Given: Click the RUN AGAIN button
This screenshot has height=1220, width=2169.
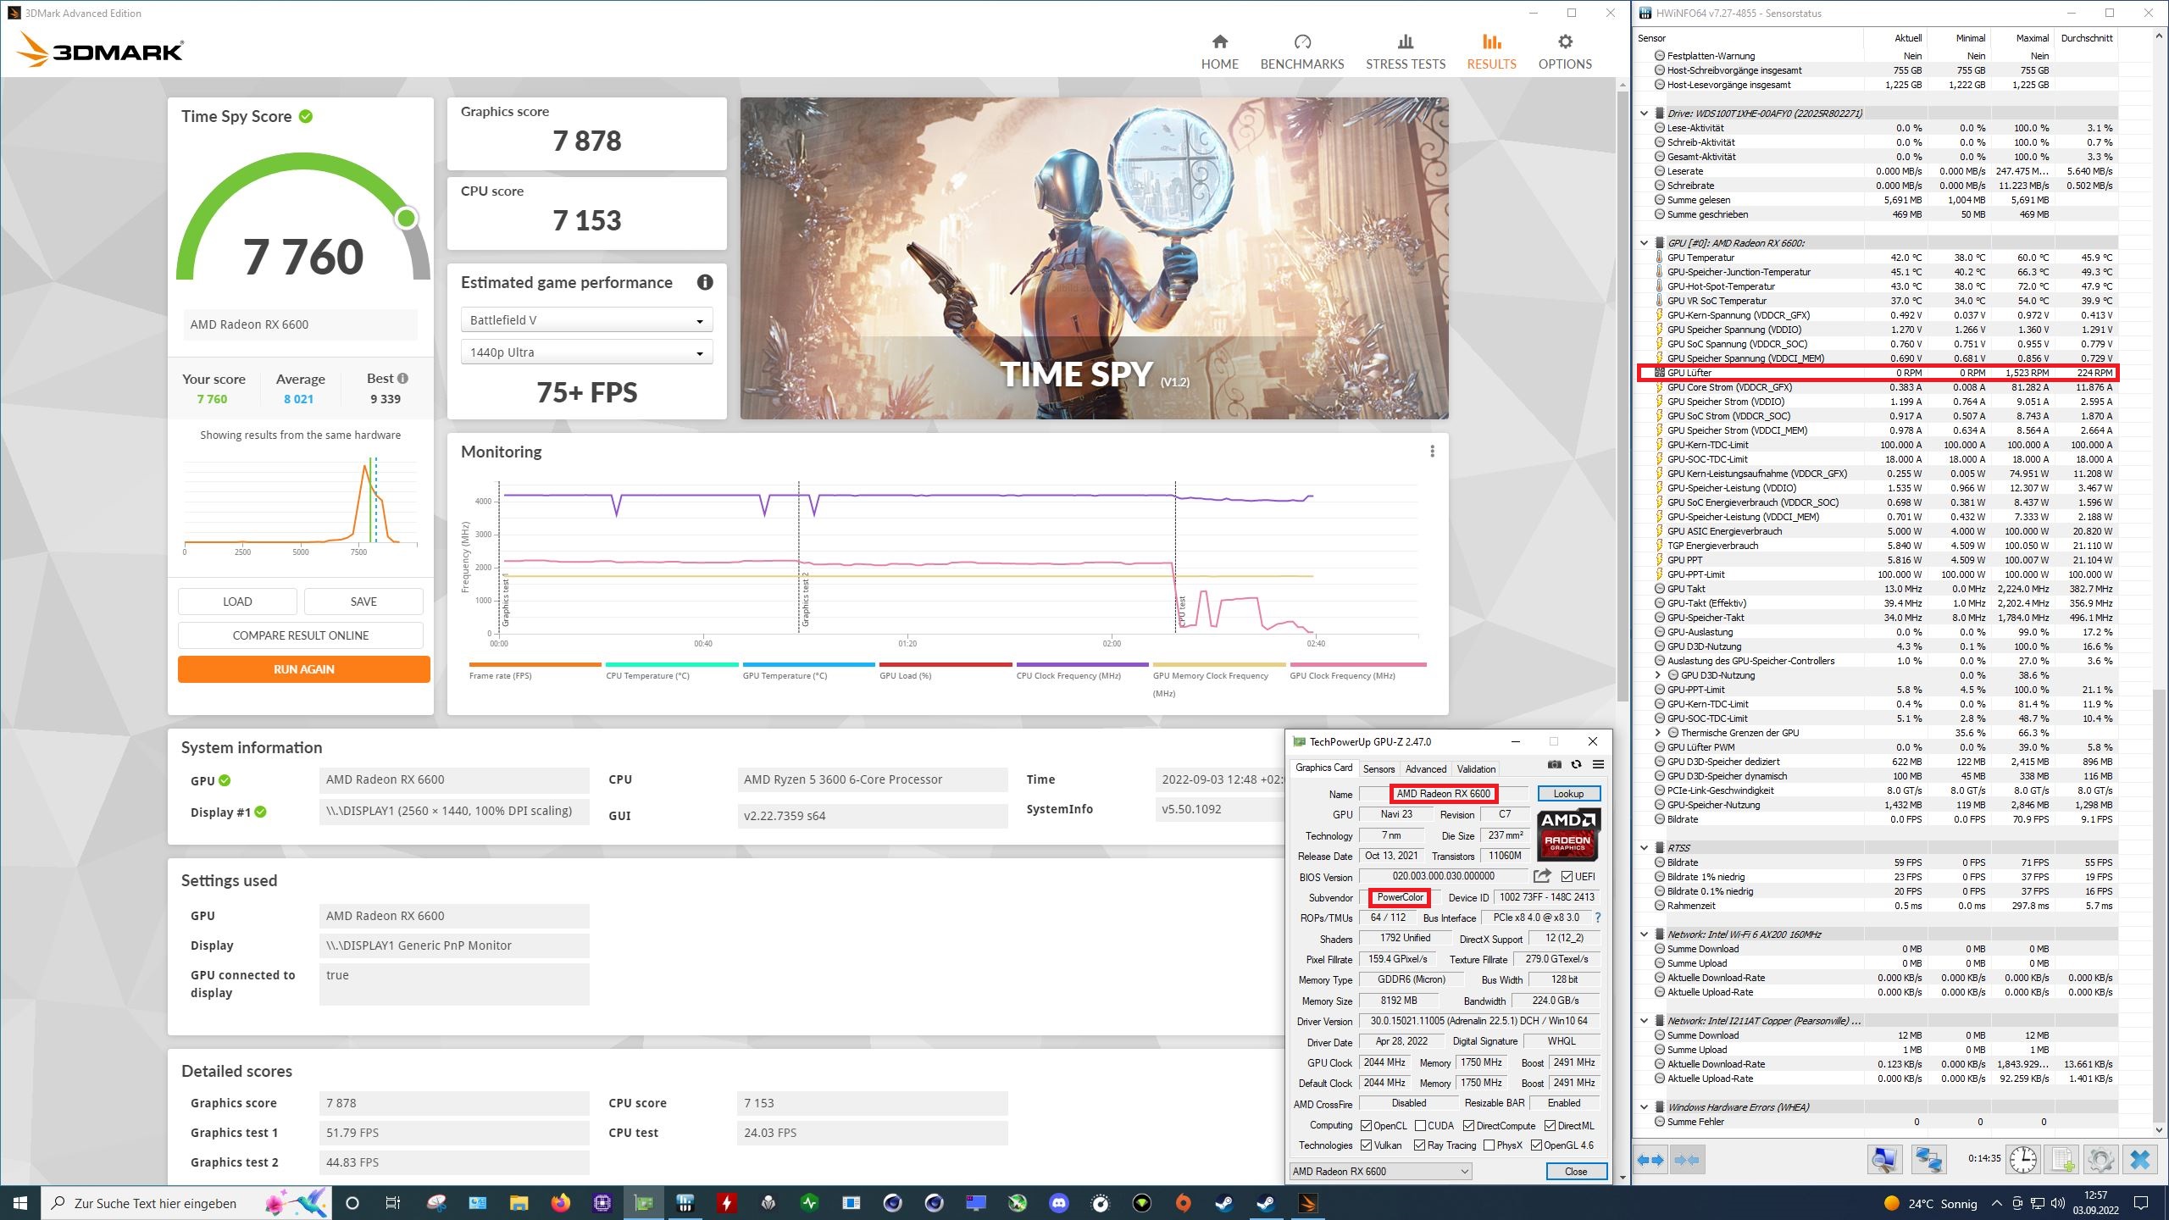Looking at the screenshot, I should point(303,669).
